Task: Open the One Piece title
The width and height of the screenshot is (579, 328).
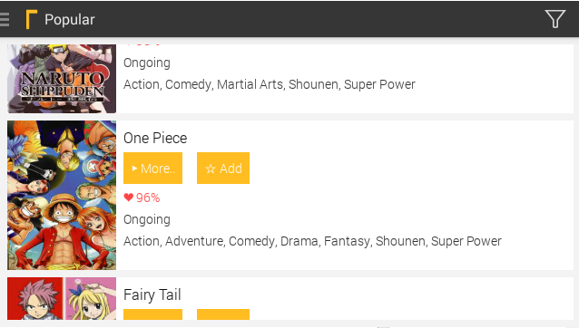Action: pos(155,139)
